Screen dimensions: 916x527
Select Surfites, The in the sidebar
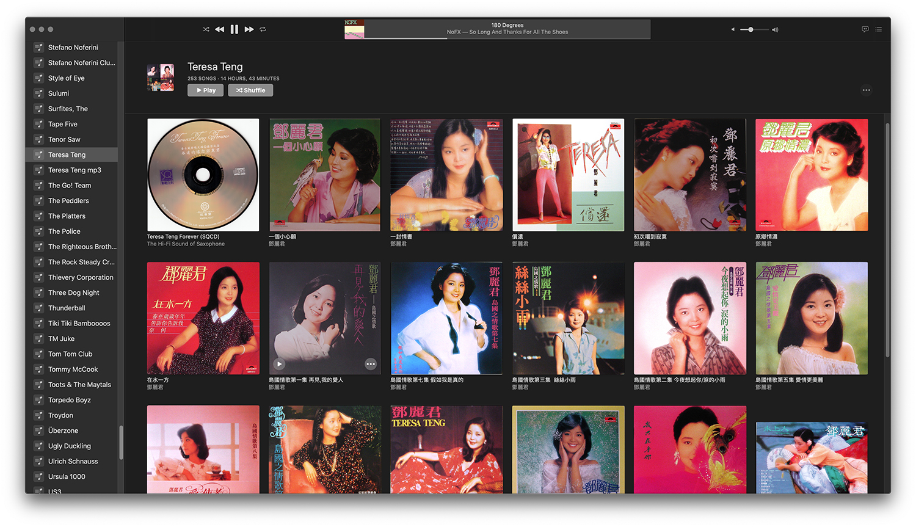(x=72, y=108)
